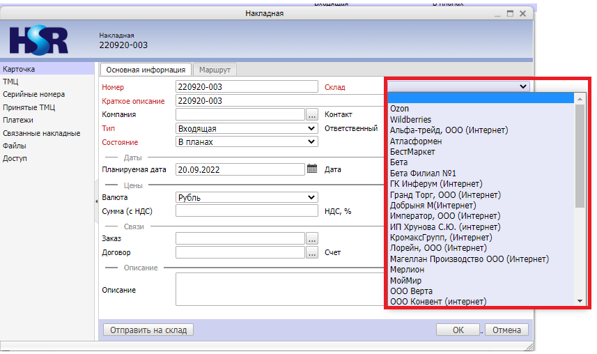Click the Отмена button
Image resolution: width=597 pixels, height=354 pixels.
point(506,330)
